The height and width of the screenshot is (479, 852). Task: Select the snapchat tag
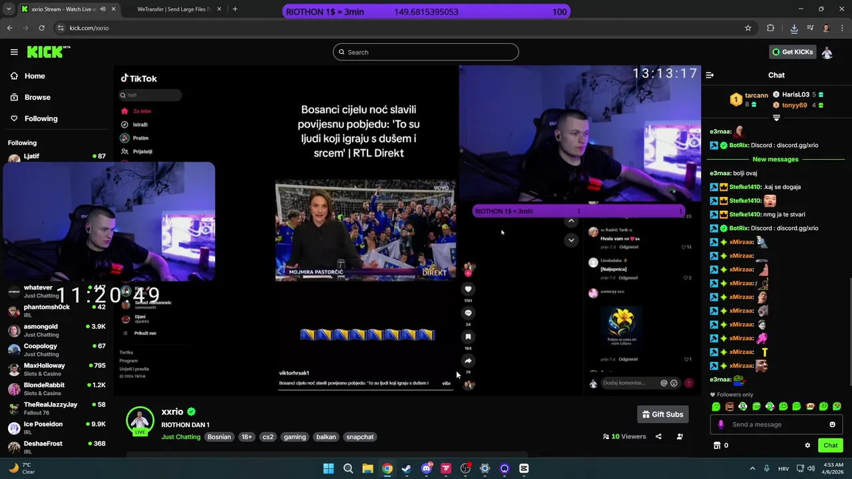[x=359, y=437]
